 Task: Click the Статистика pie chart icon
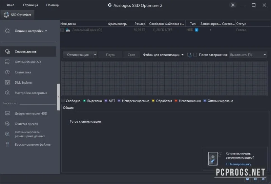pos(7,72)
